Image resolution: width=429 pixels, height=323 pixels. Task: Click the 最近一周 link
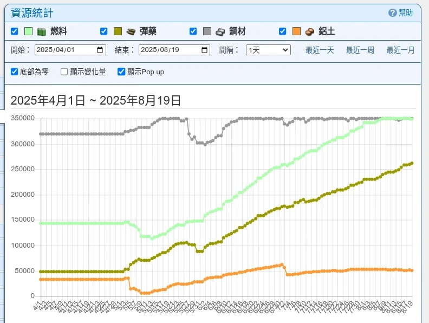[x=360, y=50]
